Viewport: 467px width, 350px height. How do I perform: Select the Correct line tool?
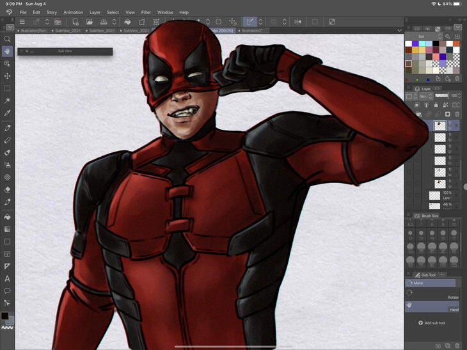[7, 303]
